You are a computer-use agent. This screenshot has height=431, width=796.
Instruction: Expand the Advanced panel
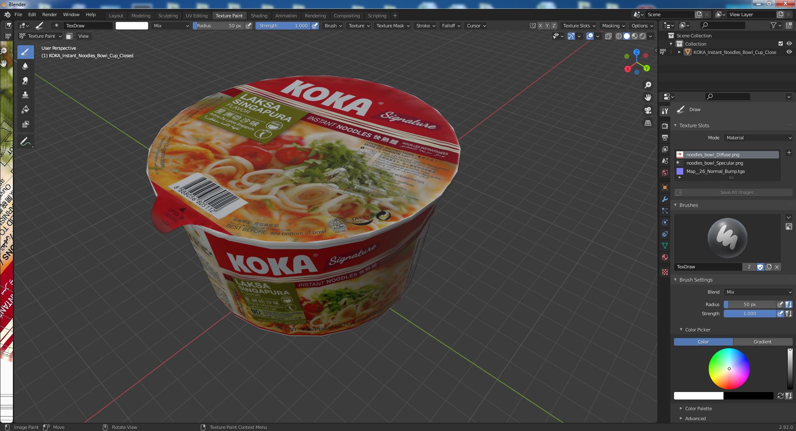click(x=695, y=419)
